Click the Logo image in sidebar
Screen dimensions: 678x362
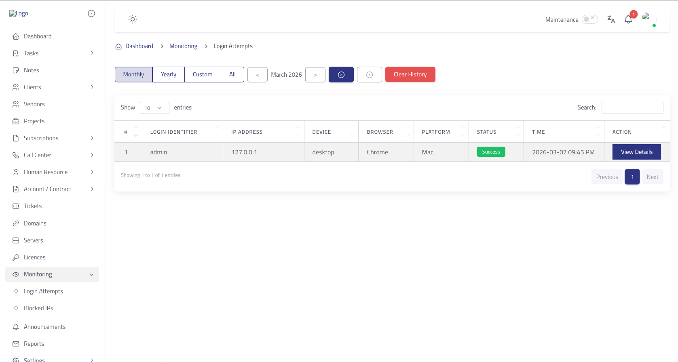(x=19, y=13)
